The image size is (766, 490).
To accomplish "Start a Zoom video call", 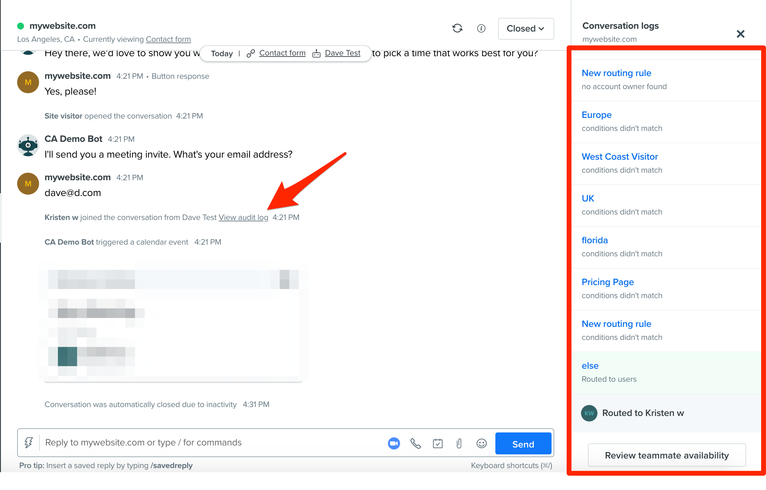I will 394,443.
